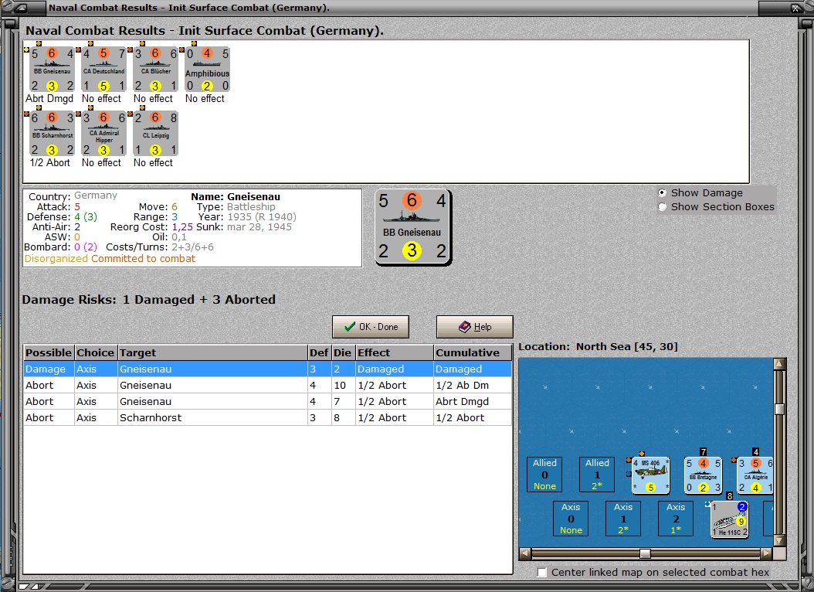This screenshot has height=592, width=814.
Task: Select the Show Section Boxes radio button
Action: 663,206
